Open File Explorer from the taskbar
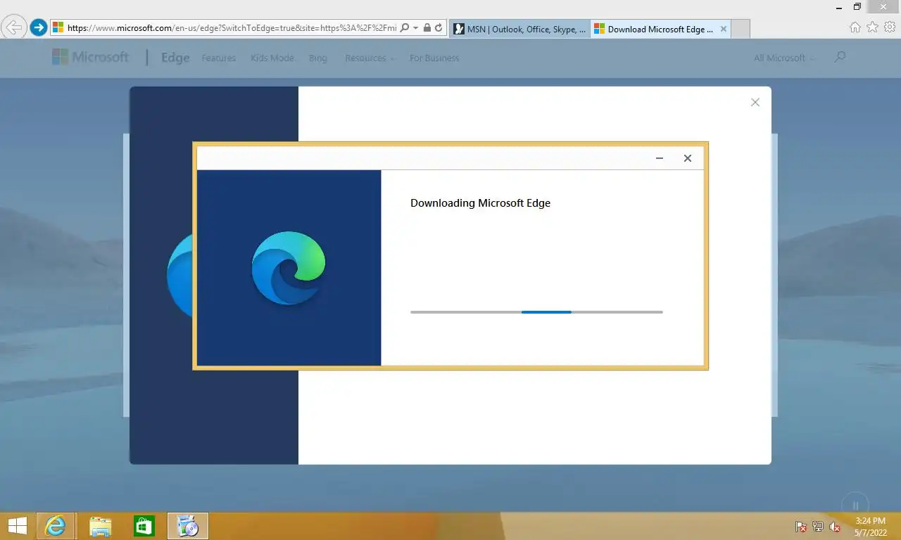Image resolution: width=901 pixels, height=540 pixels. point(101,526)
